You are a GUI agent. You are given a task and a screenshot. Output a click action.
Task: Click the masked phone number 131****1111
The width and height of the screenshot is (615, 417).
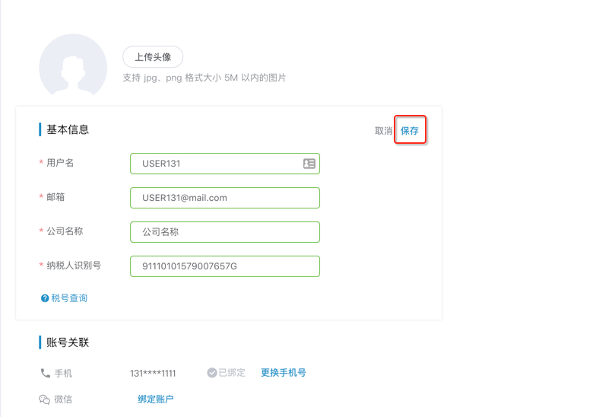(153, 374)
